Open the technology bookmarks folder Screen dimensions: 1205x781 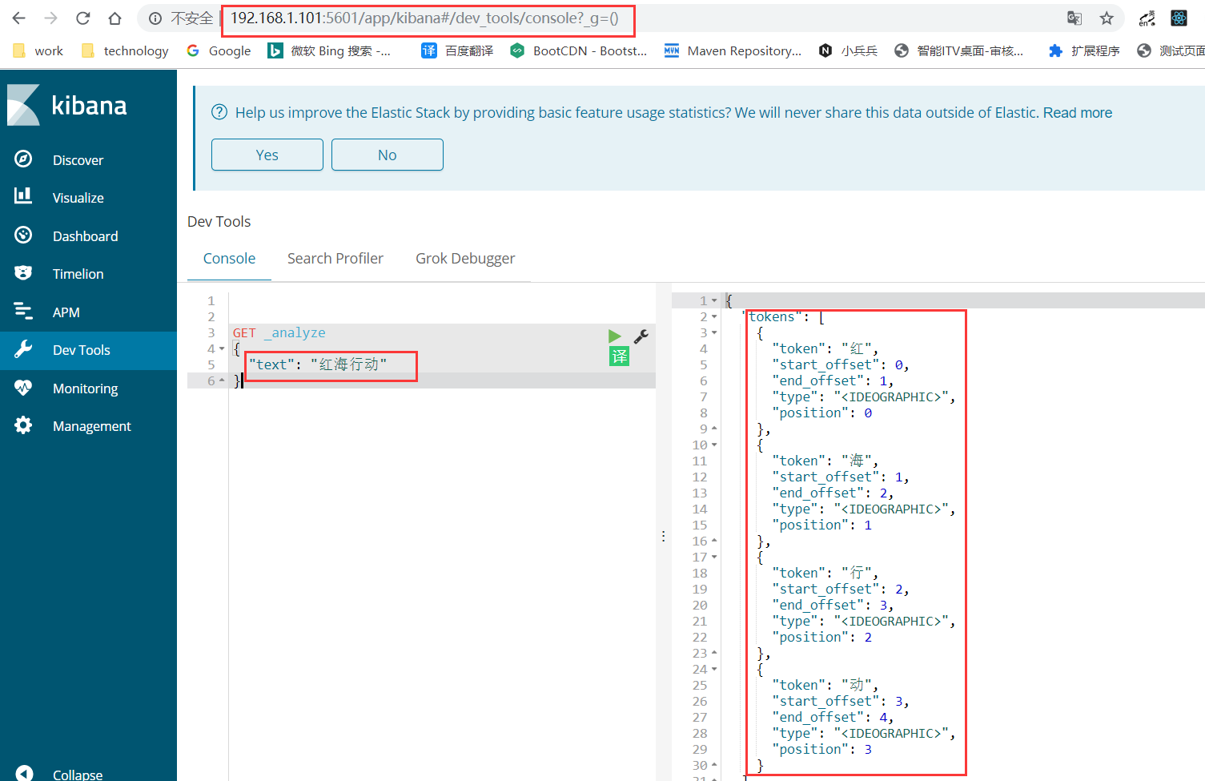(x=125, y=50)
